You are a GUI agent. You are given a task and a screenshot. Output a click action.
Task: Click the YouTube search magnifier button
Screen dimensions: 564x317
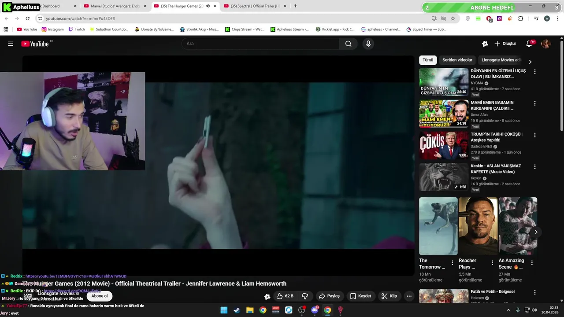click(349, 44)
